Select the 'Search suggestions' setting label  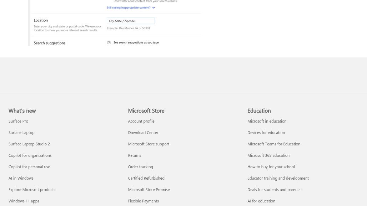[x=49, y=43]
